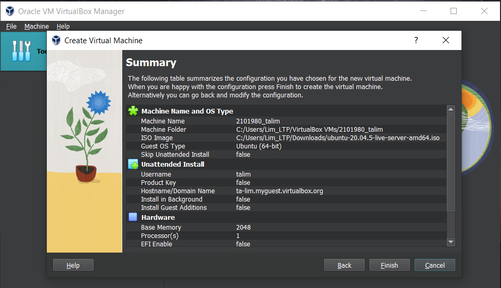Click the Guest OS Type label

click(163, 146)
